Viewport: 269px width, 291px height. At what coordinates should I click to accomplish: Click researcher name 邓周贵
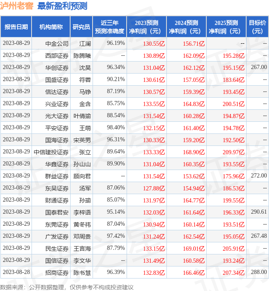[x=82, y=237]
